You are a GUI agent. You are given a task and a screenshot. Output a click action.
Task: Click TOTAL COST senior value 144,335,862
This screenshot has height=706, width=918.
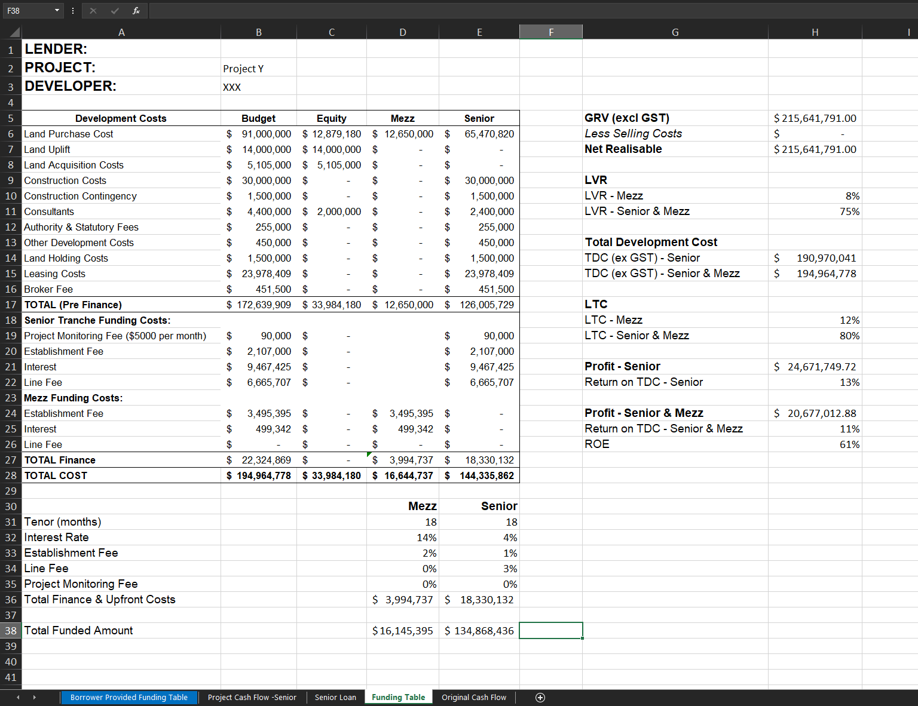[479, 475]
